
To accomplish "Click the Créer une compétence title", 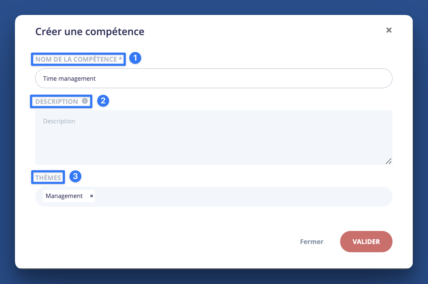I will click(90, 32).
